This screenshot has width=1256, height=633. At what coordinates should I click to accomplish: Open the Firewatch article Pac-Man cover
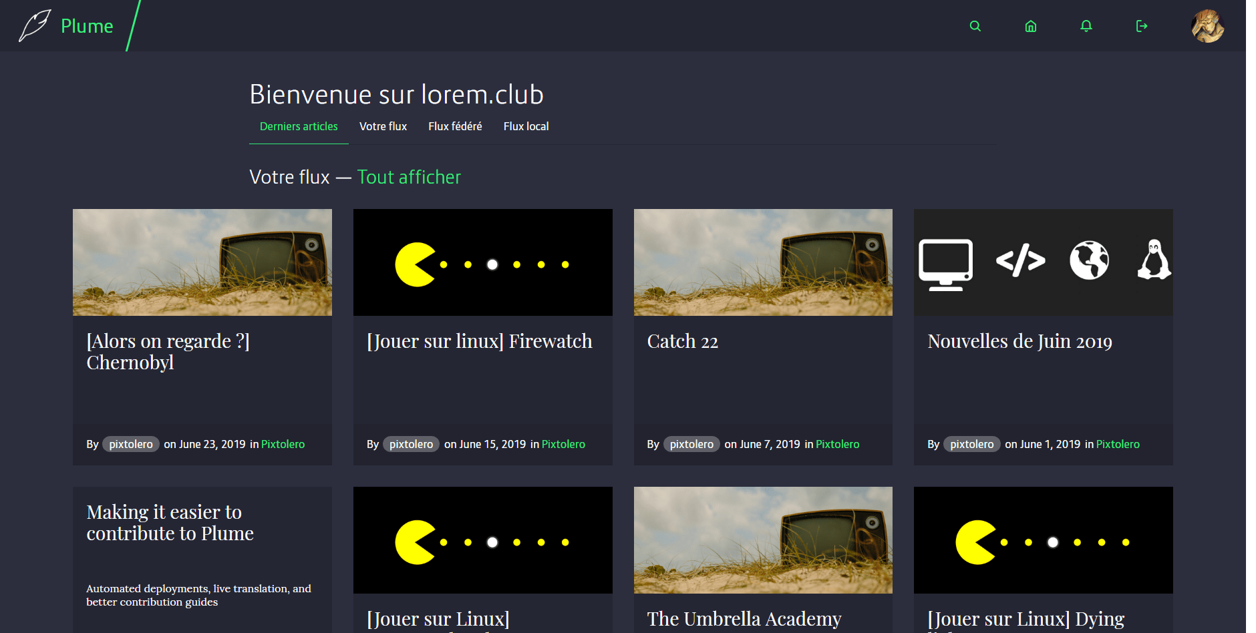483,262
